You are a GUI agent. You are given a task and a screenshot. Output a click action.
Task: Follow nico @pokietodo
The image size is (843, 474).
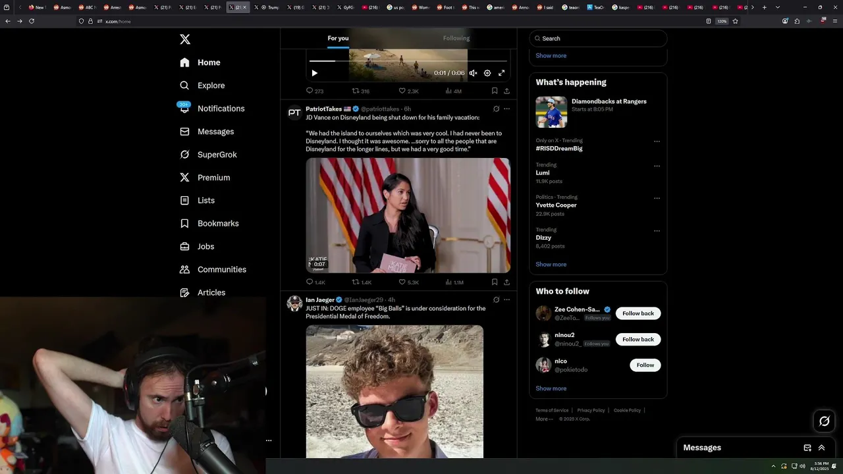(x=645, y=365)
